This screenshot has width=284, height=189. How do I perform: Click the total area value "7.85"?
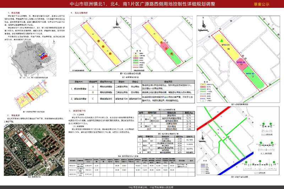(189, 129)
